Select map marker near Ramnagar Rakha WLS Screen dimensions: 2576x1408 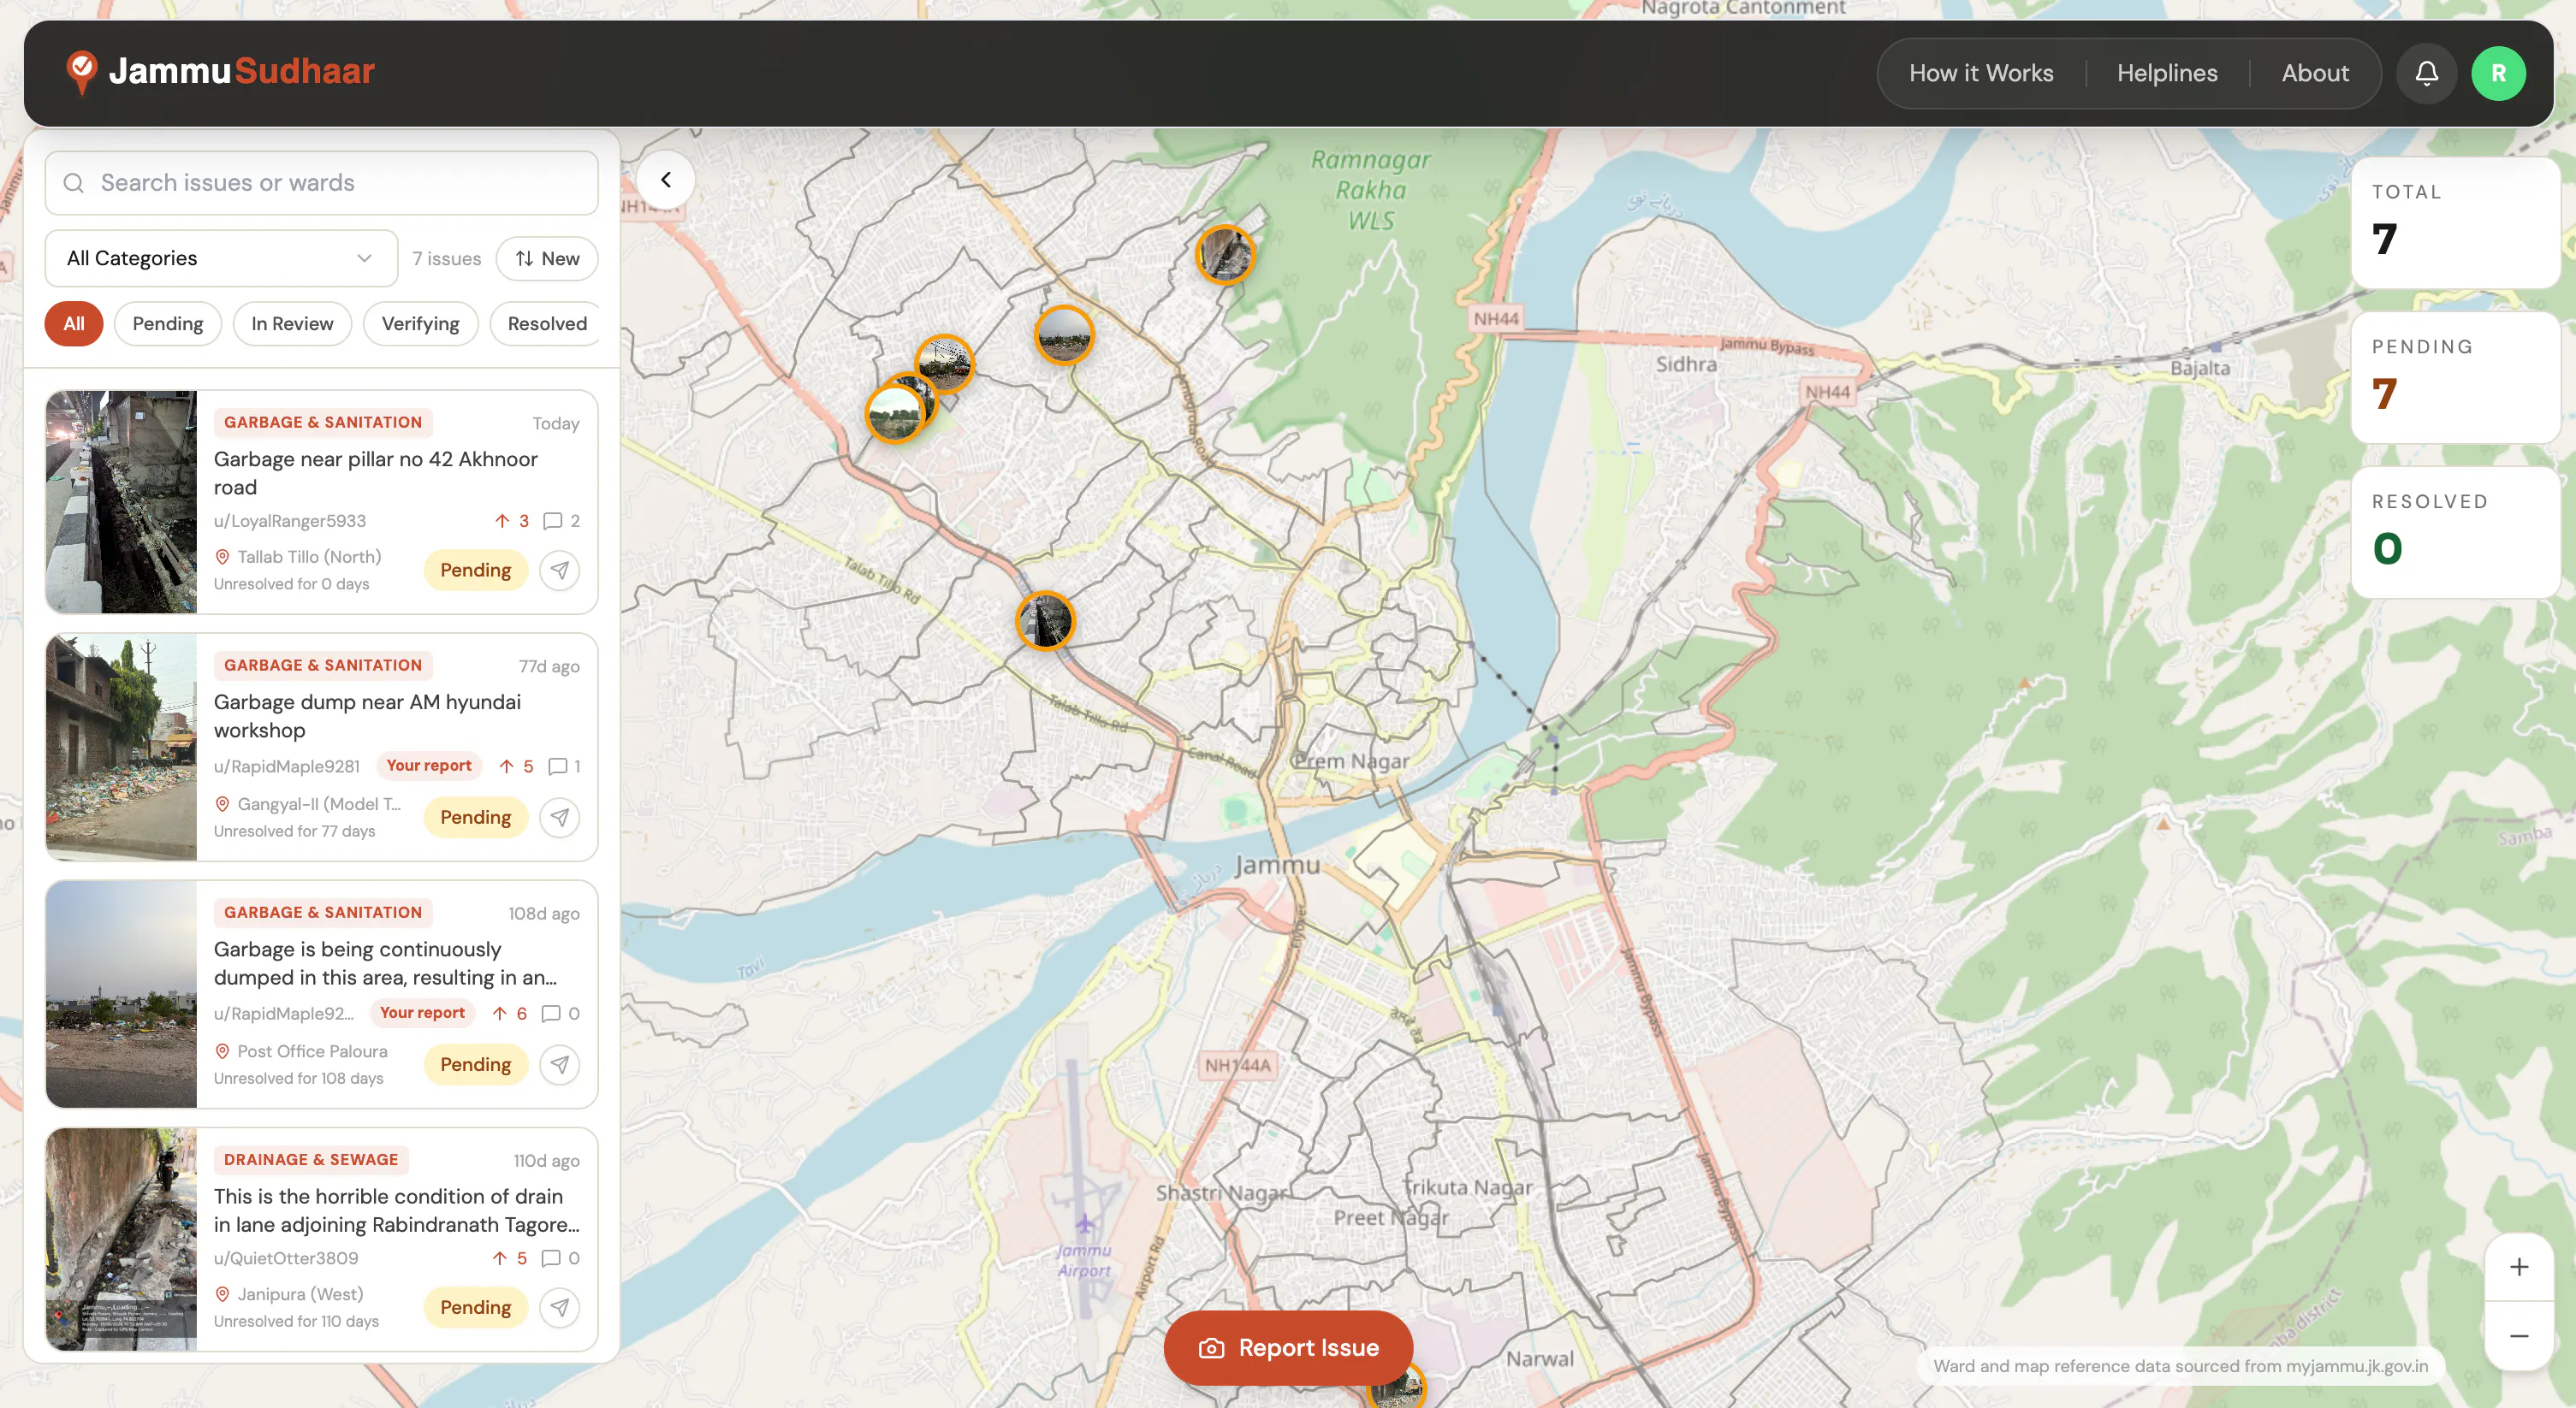click(1225, 255)
